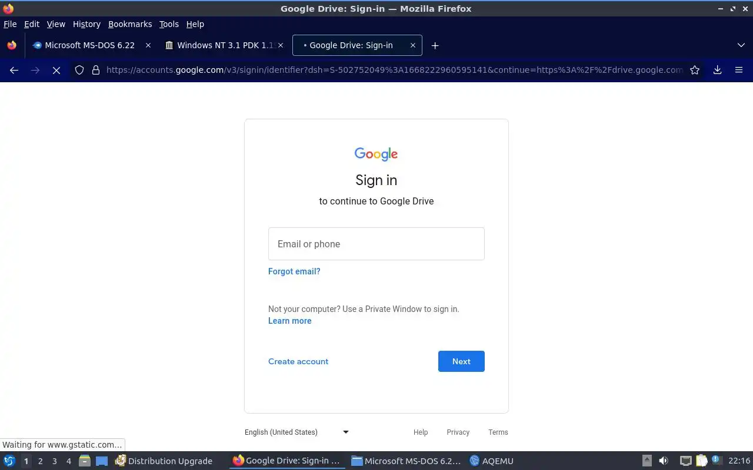
Task: Open the volume control tray icon
Action: [664, 461]
